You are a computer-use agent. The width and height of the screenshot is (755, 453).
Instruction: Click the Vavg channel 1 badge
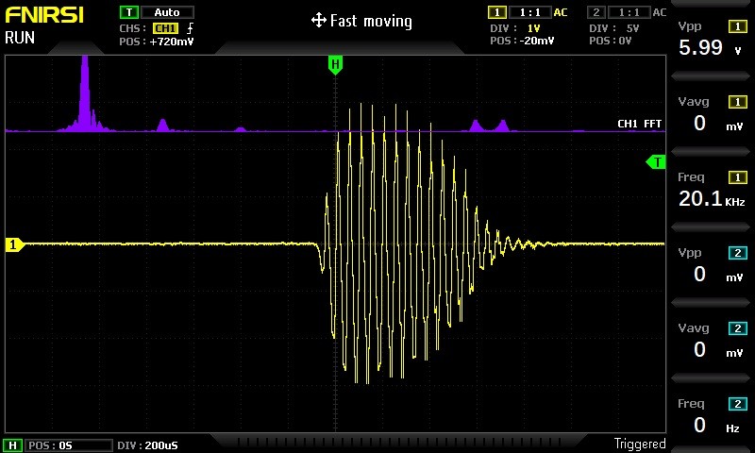click(x=738, y=102)
